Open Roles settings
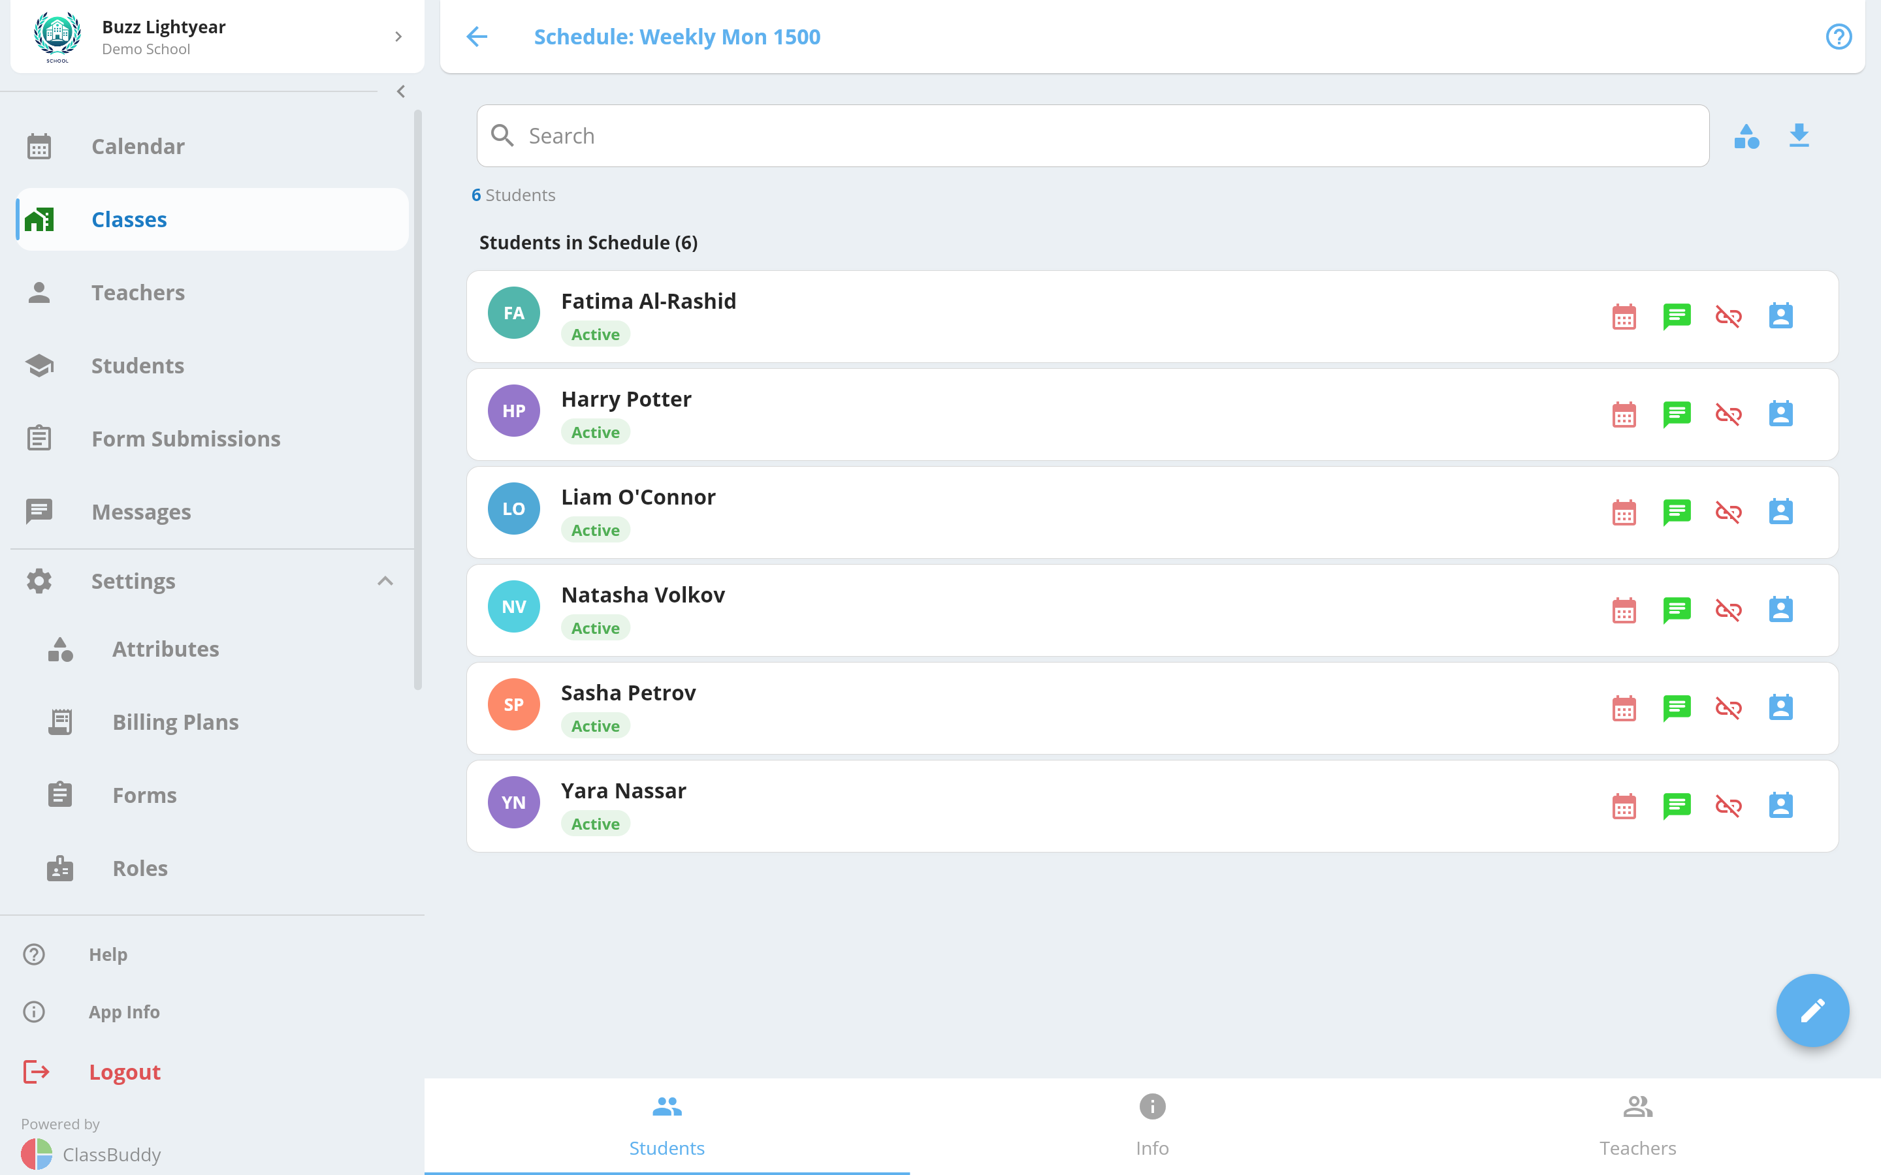 pyautogui.click(x=221, y=868)
